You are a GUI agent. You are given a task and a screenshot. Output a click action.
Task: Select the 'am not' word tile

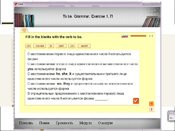click(x=40, y=46)
